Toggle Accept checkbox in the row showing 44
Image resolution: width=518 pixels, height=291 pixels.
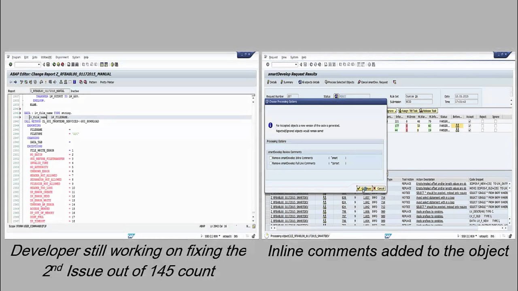click(x=469, y=131)
